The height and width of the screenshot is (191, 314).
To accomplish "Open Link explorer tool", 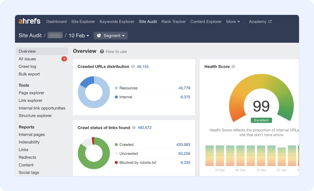I will 30,100.
